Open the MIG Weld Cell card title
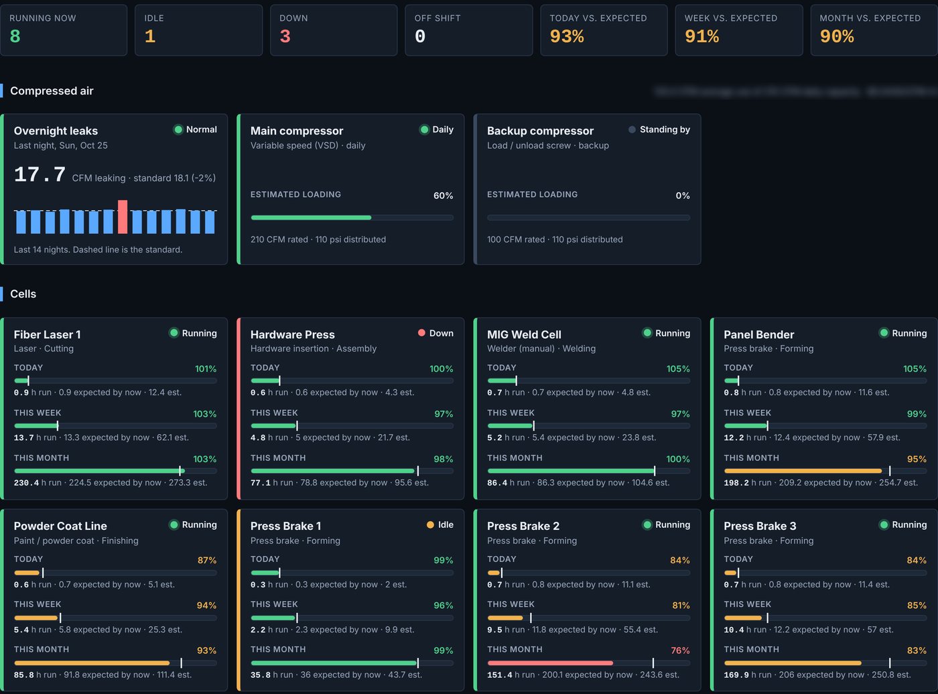Image resolution: width=938 pixels, height=694 pixels. coord(524,334)
